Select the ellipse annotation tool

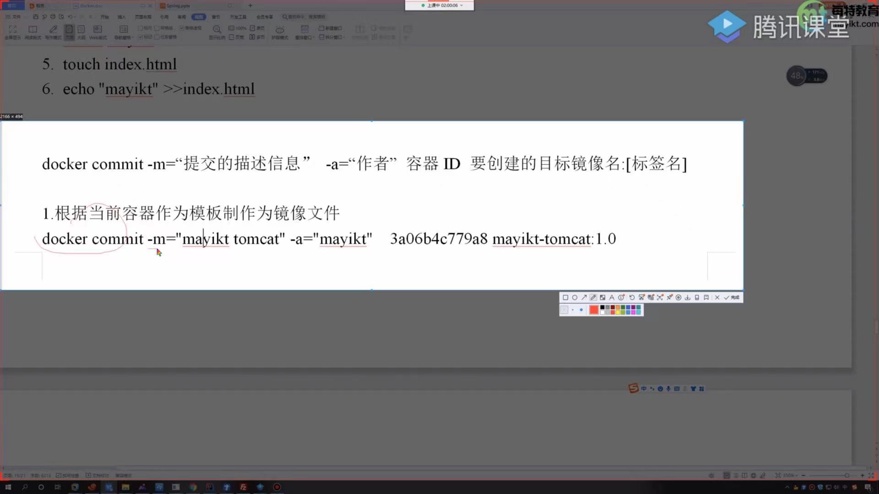575,297
